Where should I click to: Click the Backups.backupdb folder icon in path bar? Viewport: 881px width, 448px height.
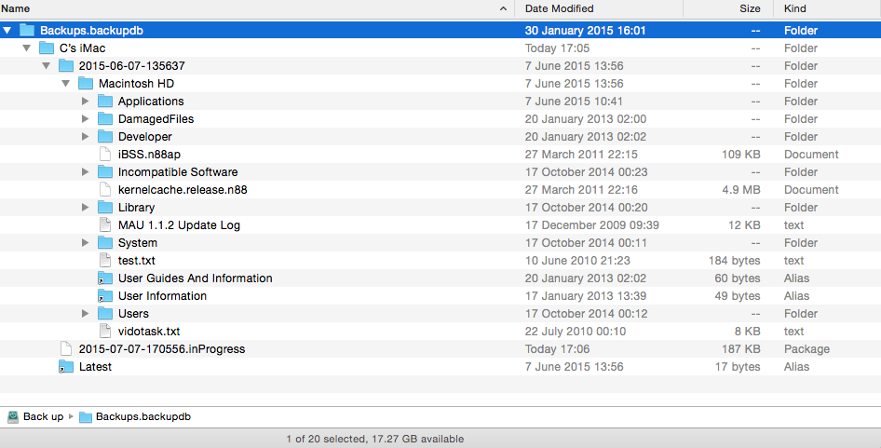pos(86,417)
